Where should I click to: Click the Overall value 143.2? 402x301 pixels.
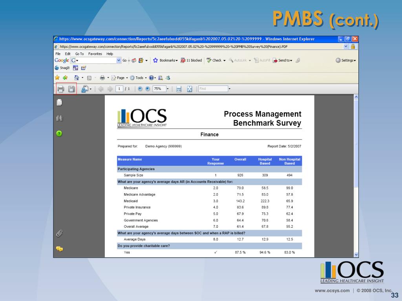point(240,201)
